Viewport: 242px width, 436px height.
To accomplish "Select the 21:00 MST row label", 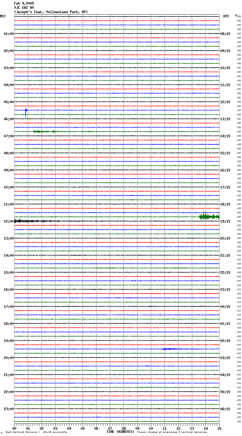I will point(9,375).
